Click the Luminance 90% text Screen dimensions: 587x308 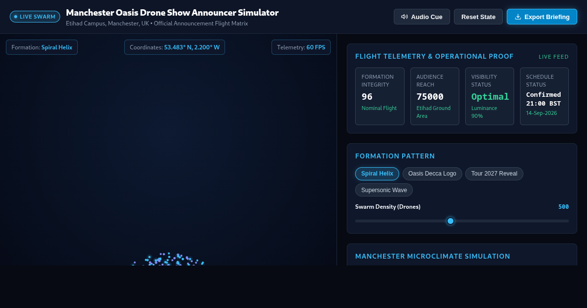click(x=484, y=112)
